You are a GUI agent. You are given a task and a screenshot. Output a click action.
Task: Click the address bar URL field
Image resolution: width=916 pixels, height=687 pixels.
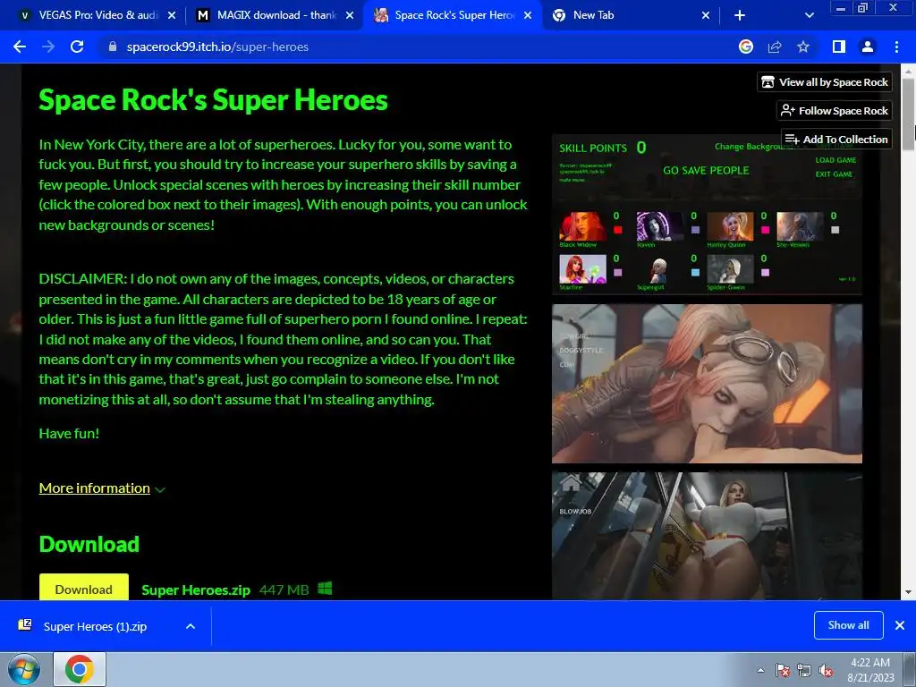(409, 47)
